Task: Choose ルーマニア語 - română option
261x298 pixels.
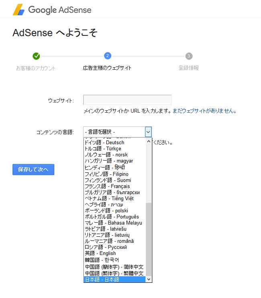Action: (115, 241)
